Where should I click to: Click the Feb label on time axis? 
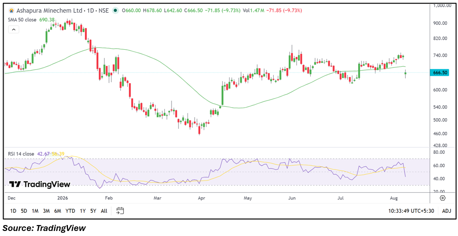point(109,198)
